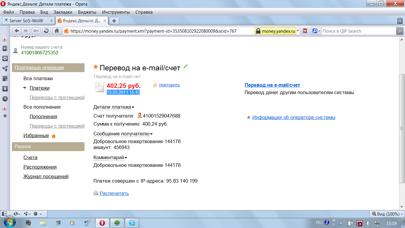
Task: Open the Инструменты menu
Action: click(x=116, y=12)
